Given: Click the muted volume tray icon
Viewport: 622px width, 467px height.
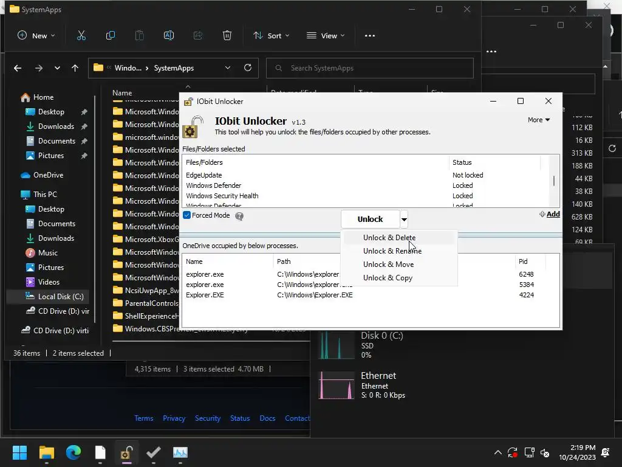Looking at the screenshot, I should [x=545, y=452].
